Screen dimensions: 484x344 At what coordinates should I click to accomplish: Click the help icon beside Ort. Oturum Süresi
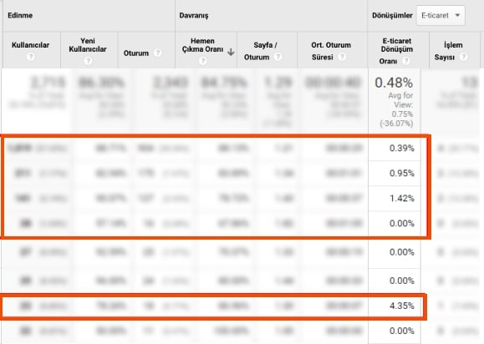click(342, 57)
